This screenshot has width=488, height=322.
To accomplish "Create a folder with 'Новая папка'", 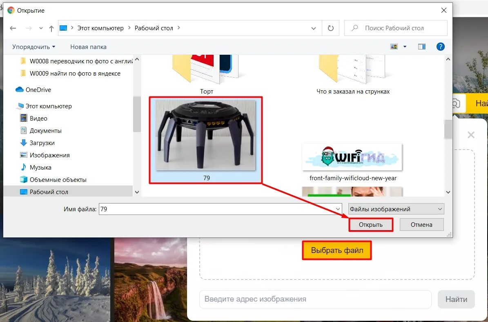I will [88, 47].
